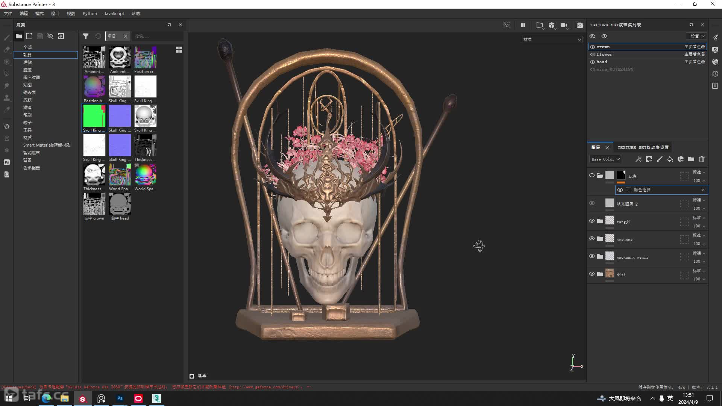Open blend mode dropdown for 石块 layer
Screen dimensions: 722x406
coord(699,172)
